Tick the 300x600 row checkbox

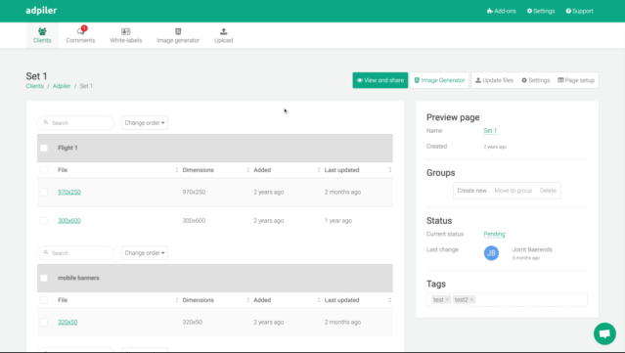click(x=44, y=221)
